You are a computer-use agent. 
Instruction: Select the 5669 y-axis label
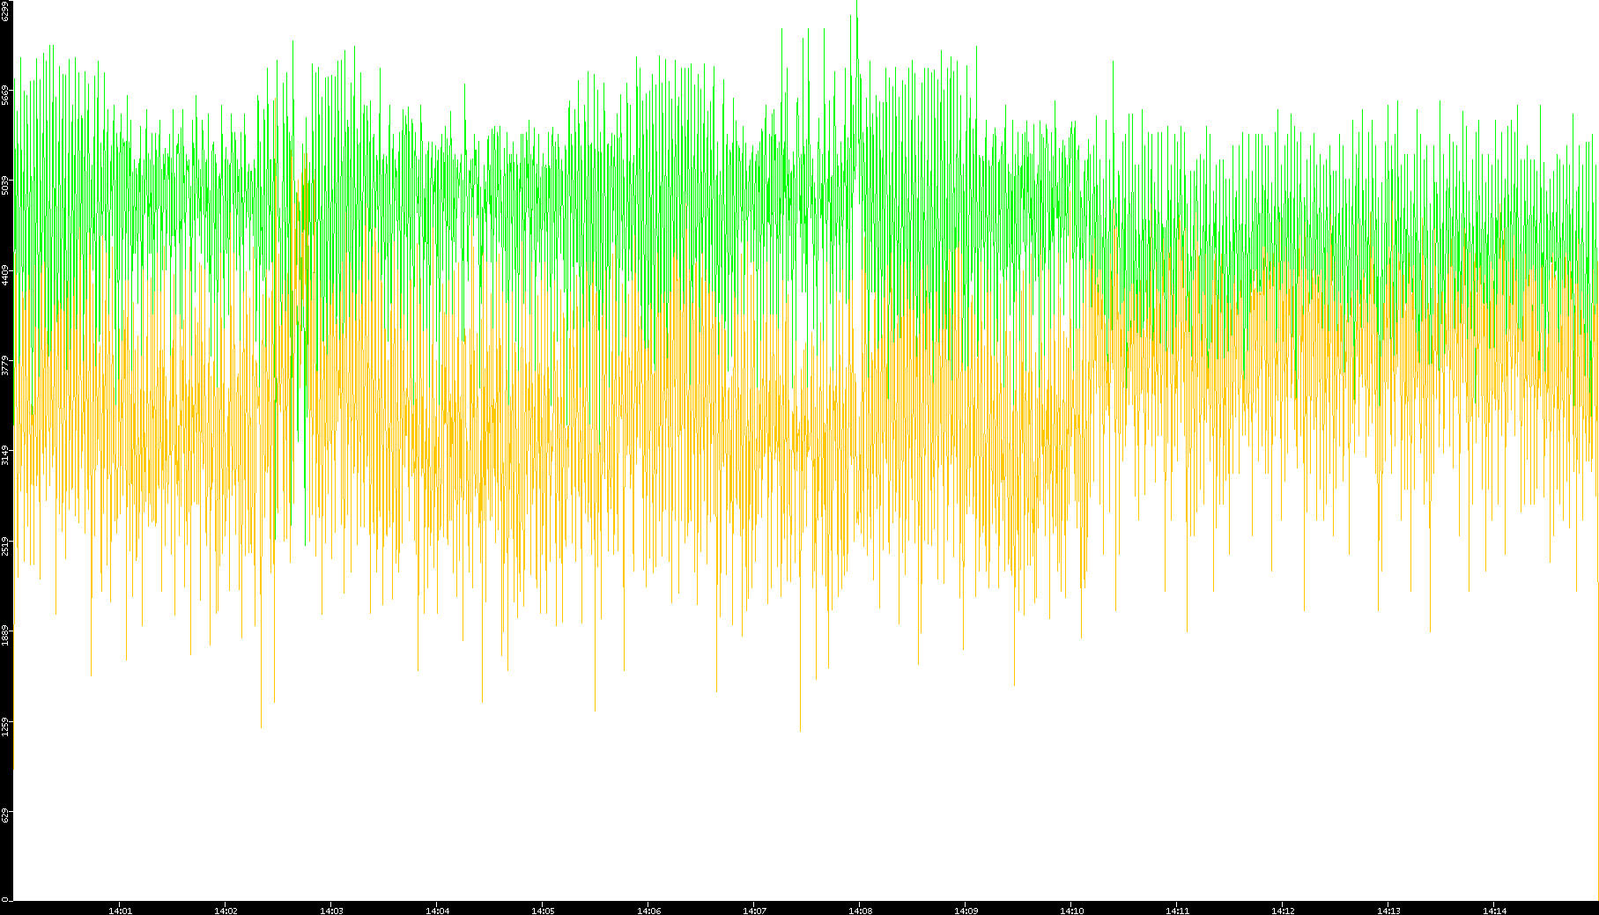6,94
